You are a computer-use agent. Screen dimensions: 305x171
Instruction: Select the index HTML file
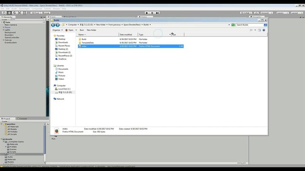coord(131,46)
